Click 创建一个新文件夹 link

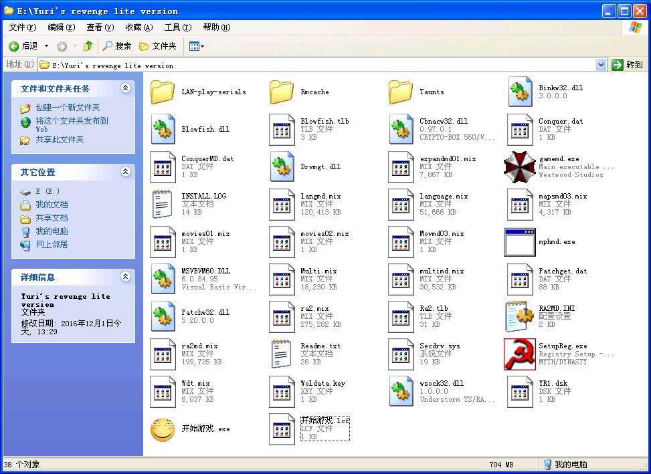point(68,108)
